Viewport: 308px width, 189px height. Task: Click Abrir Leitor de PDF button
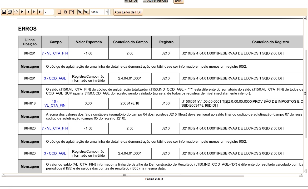click(x=128, y=12)
